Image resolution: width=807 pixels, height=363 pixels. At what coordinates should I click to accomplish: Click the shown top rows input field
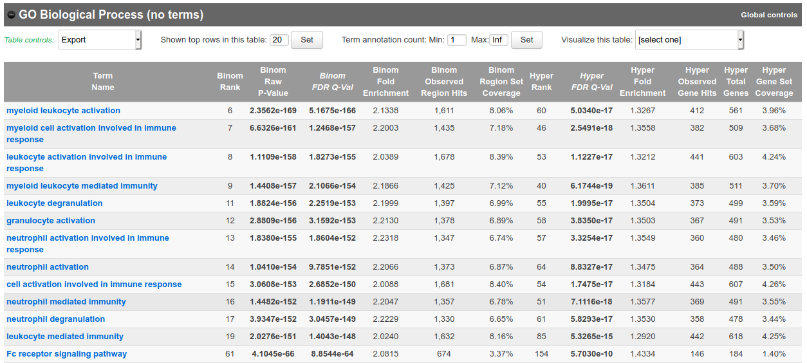tap(279, 40)
